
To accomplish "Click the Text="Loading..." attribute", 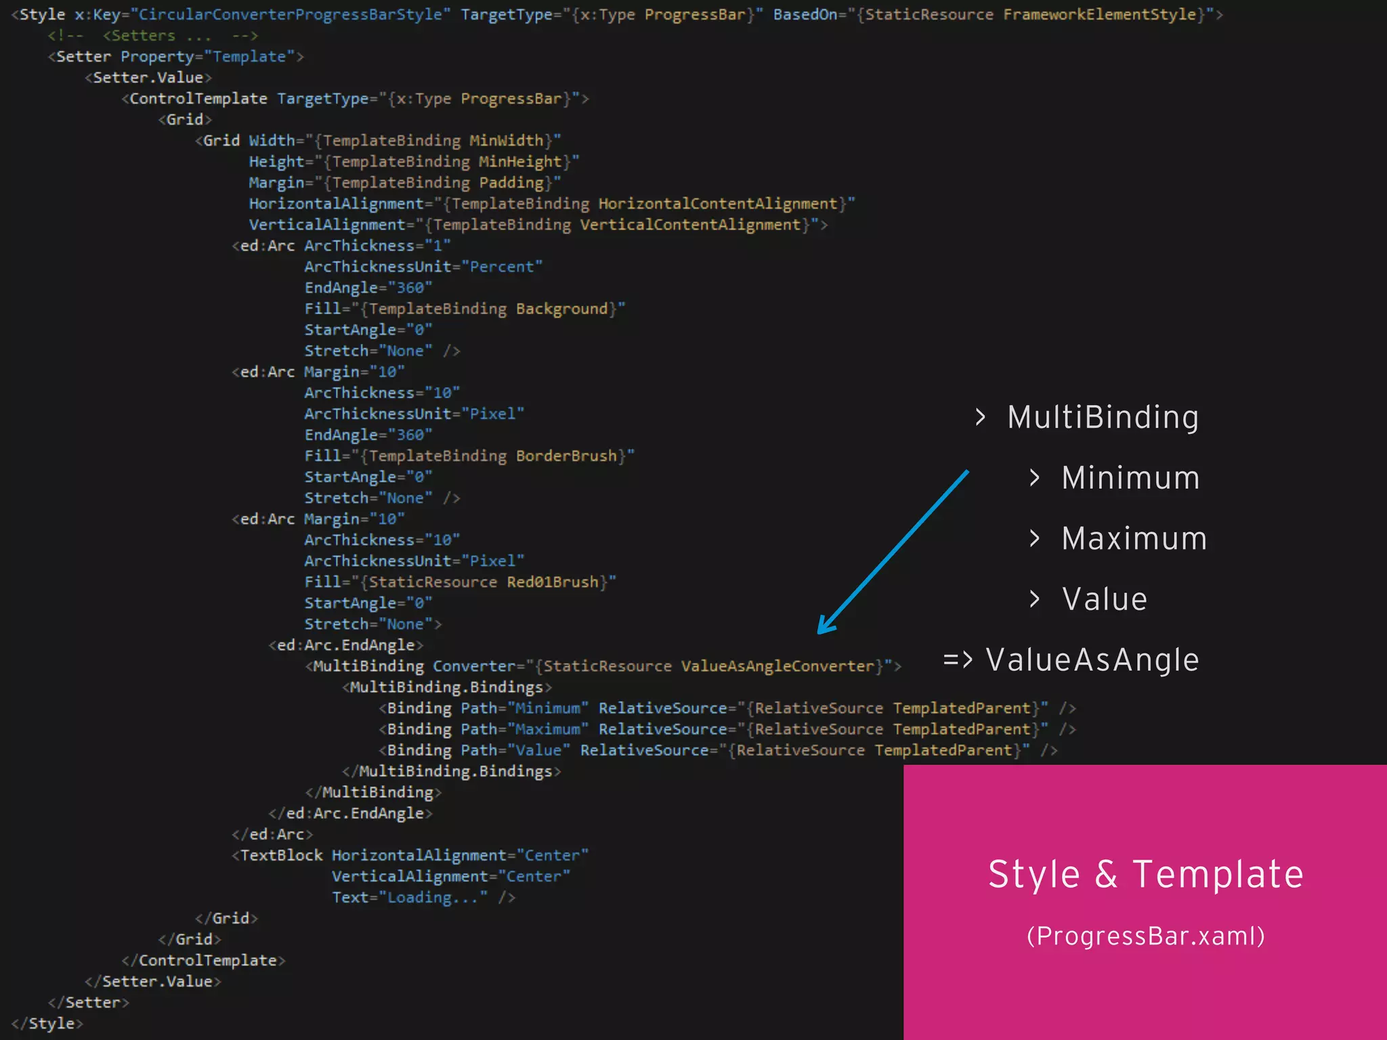I will pos(410,897).
